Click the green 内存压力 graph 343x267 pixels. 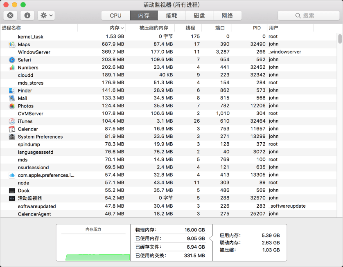[x=97, y=257]
